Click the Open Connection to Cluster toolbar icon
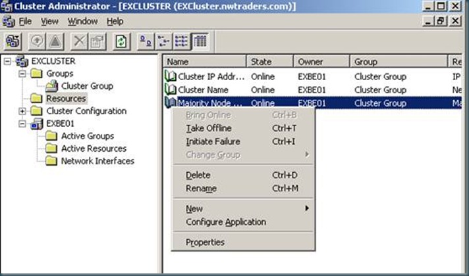The height and width of the screenshot is (276, 469). 13,41
